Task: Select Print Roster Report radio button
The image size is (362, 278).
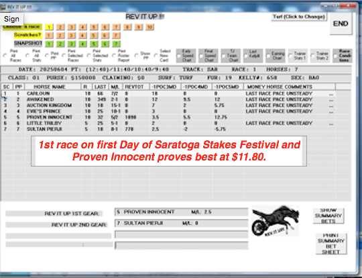Action: [114, 56]
